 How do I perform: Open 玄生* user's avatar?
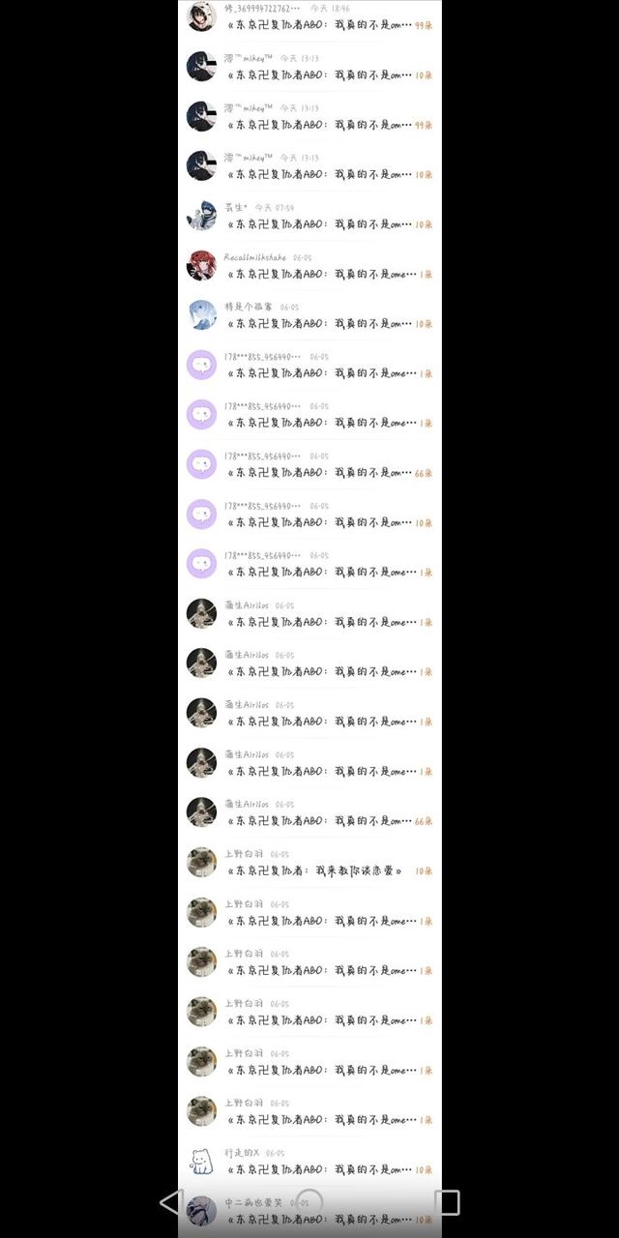(201, 215)
